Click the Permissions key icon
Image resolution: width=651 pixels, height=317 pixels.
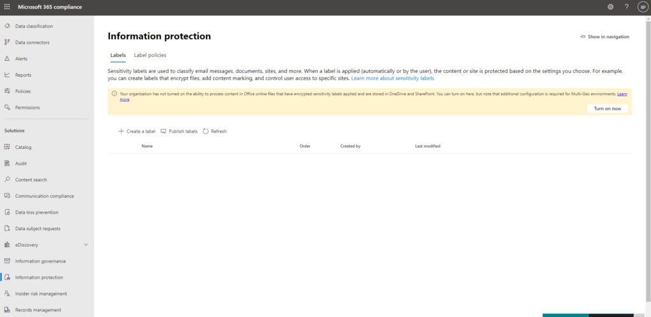click(6, 107)
